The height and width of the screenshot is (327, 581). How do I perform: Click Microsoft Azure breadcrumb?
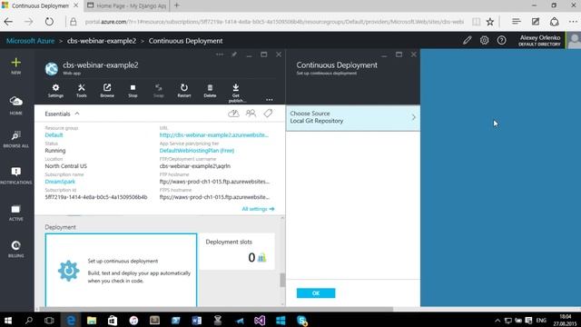click(30, 41)
